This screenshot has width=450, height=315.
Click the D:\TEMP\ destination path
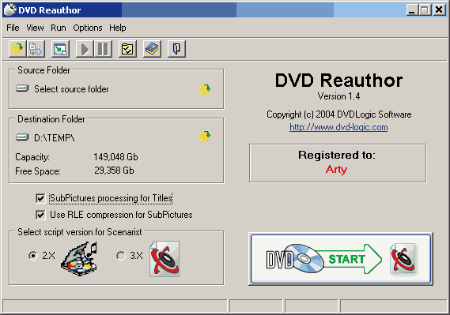point(55,138)
